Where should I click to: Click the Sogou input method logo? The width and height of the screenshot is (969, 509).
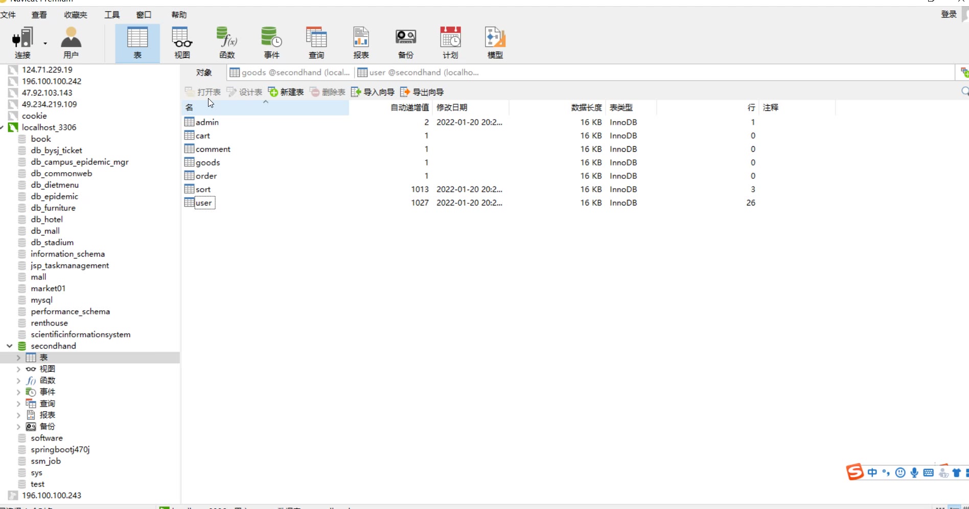[855, 472]
